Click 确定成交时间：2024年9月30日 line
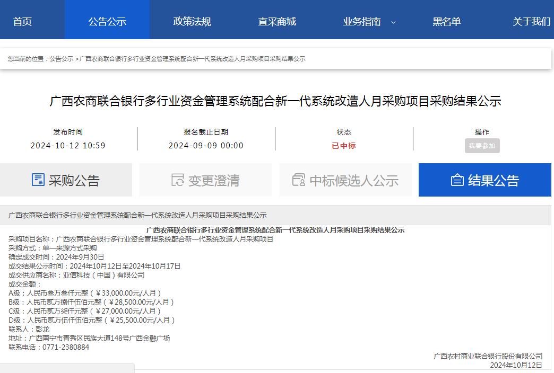Viewport: 554px width, 373px height. click(56, 257)
